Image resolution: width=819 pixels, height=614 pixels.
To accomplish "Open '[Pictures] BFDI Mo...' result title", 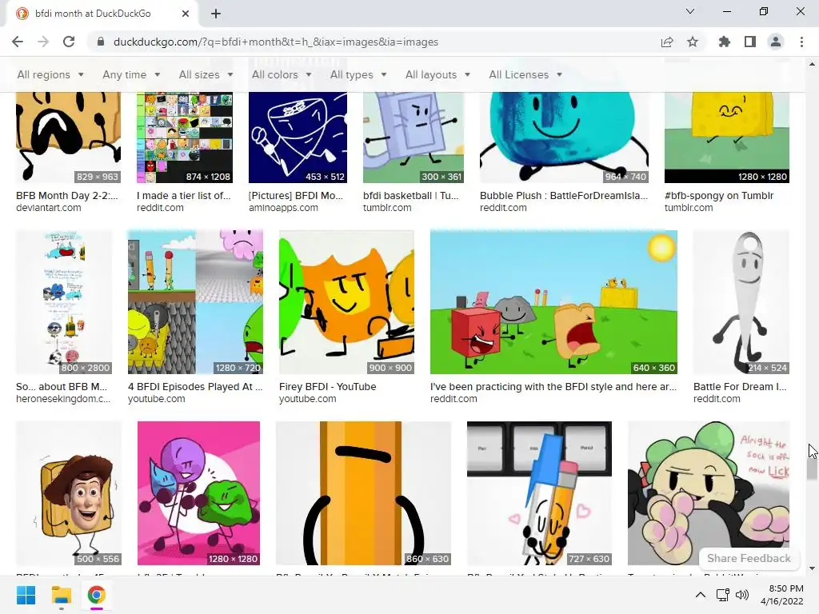I will click(296, 195).
